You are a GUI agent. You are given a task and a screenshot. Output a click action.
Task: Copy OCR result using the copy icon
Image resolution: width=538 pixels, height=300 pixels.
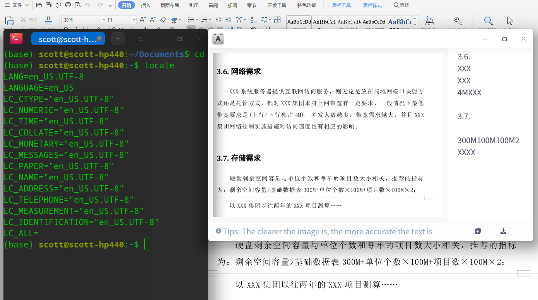[x=478, y=231]
